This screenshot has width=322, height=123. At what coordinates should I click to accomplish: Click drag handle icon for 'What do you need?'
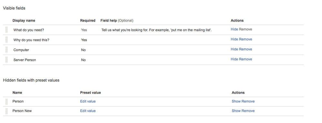click(6, 30)
